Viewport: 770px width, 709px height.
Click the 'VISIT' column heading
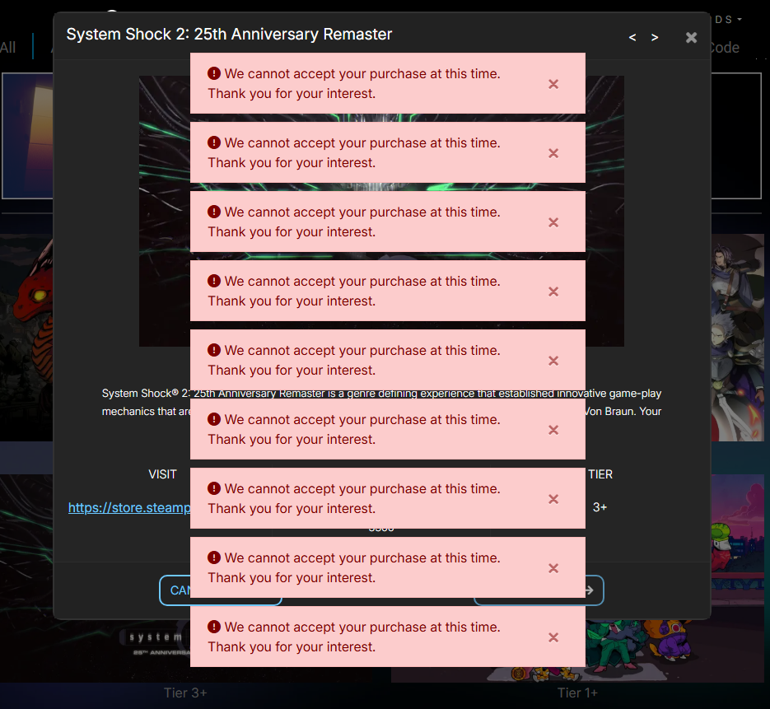162,474
